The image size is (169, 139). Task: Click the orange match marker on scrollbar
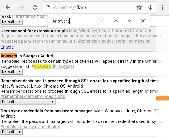point(163,98)
